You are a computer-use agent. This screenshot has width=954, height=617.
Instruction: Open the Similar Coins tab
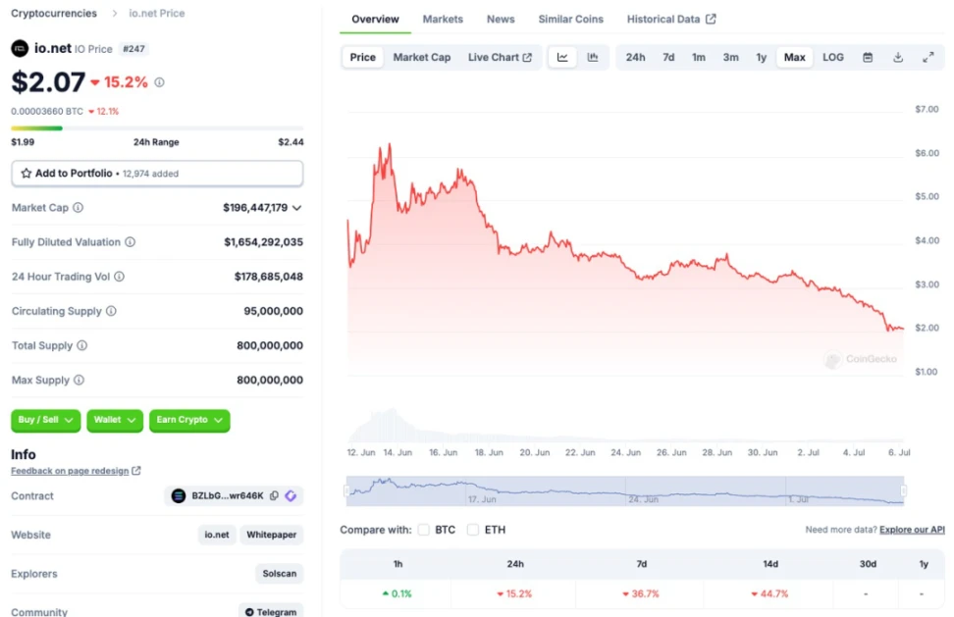click(570, 19)
